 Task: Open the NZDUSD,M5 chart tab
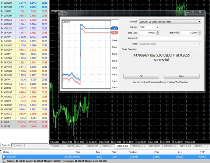point(170,146)
